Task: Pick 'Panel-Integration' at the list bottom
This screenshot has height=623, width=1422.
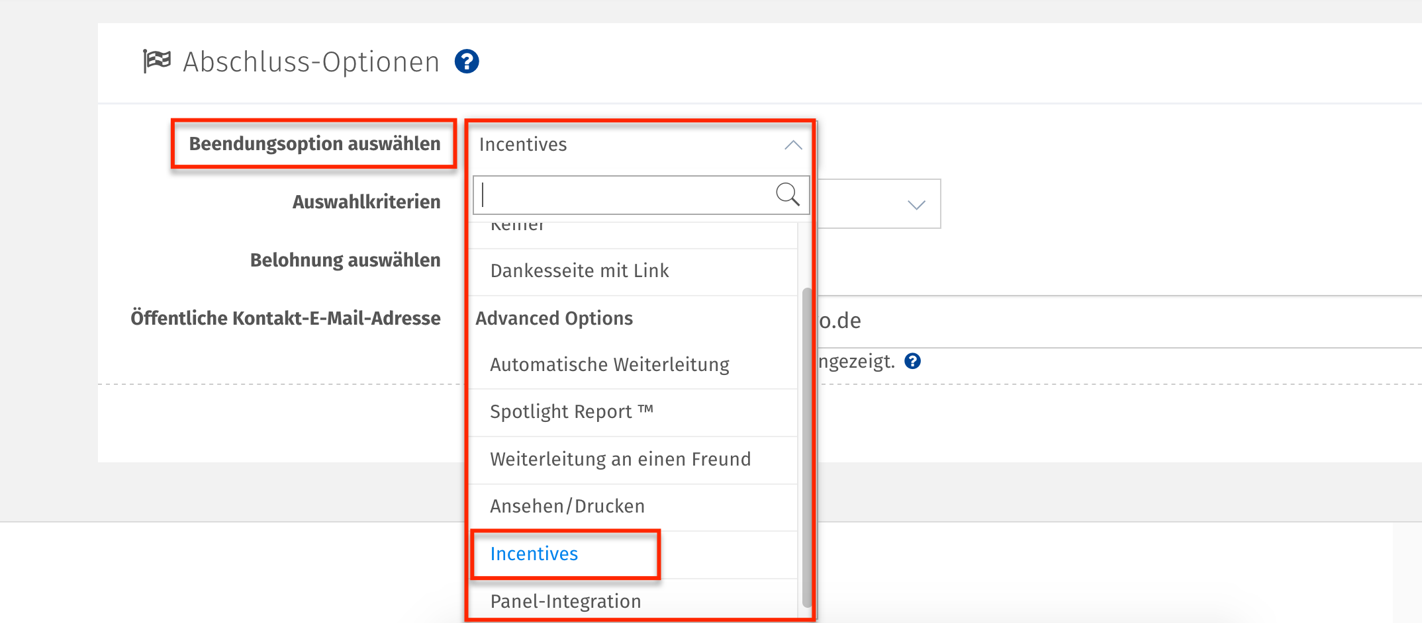Action: point(565,601)
